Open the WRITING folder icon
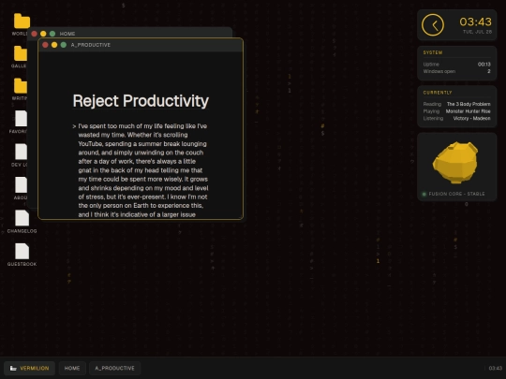Viewport: 506px width, 379px height. [21, 86]
